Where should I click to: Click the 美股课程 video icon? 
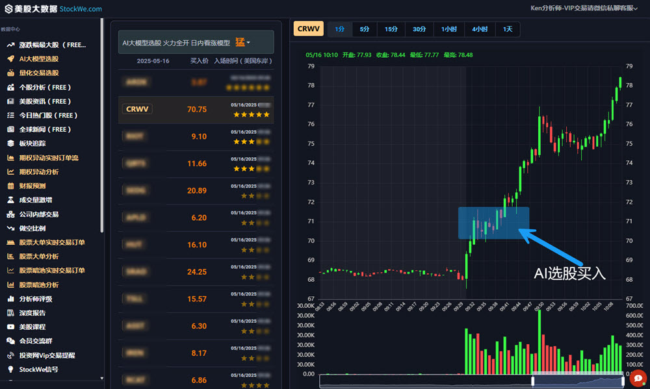[x=10, y=327]
